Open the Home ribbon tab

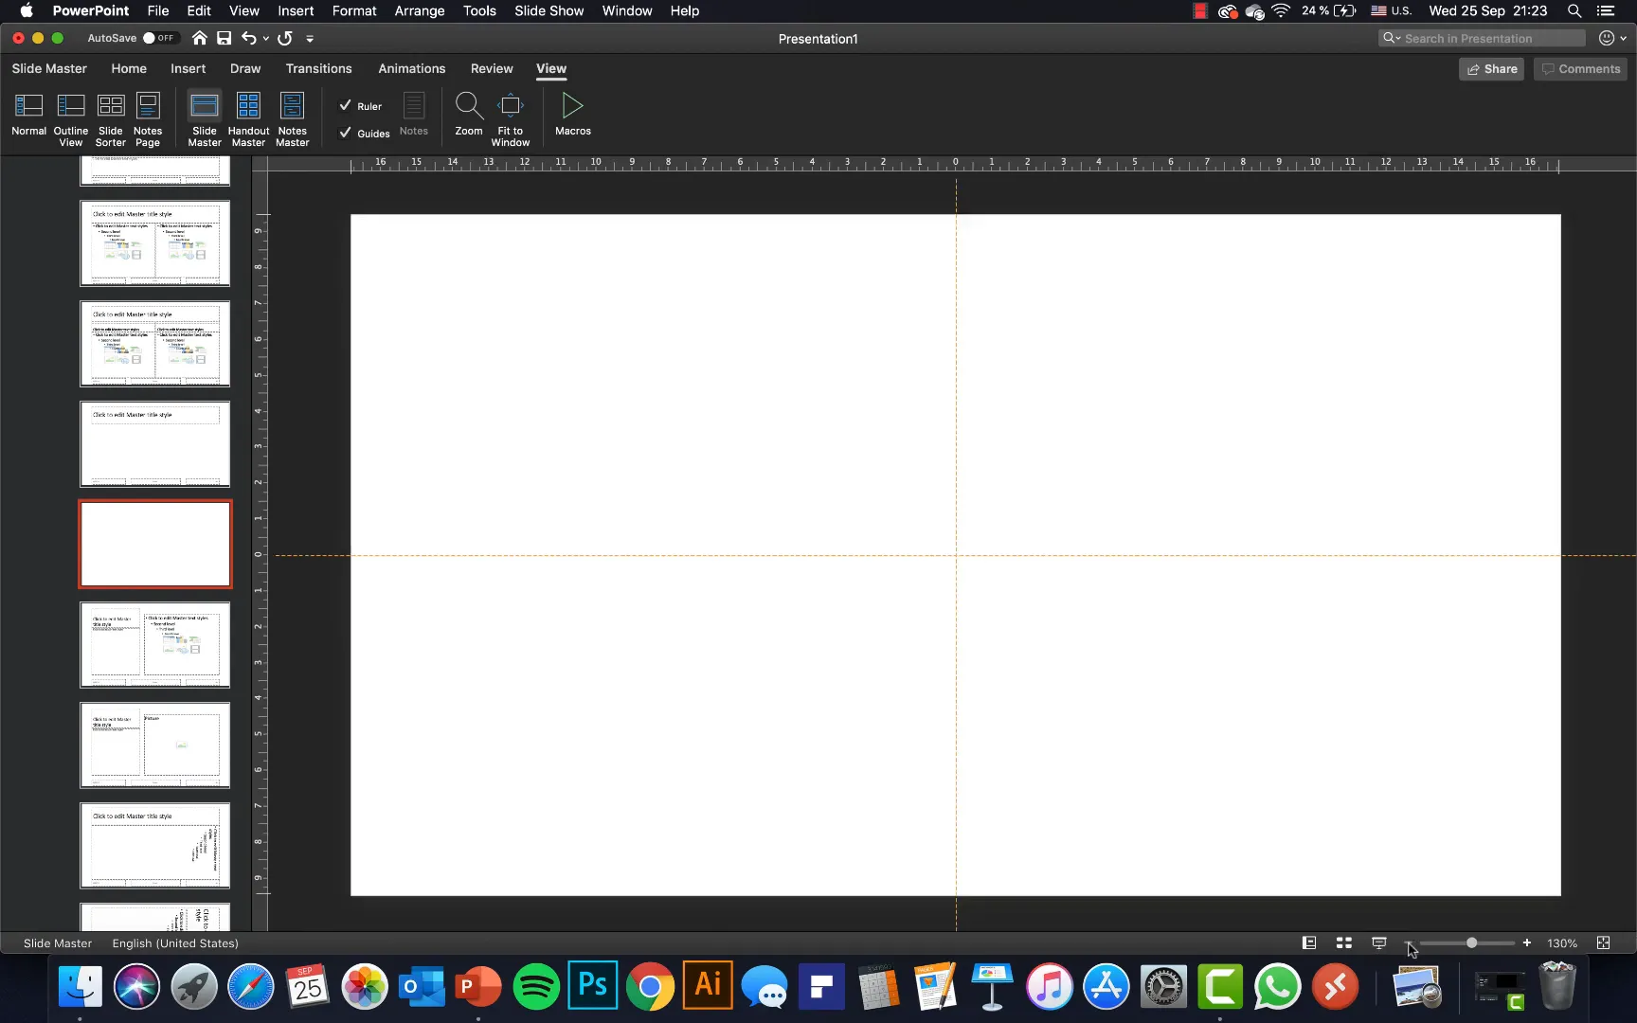coord(129,68)
